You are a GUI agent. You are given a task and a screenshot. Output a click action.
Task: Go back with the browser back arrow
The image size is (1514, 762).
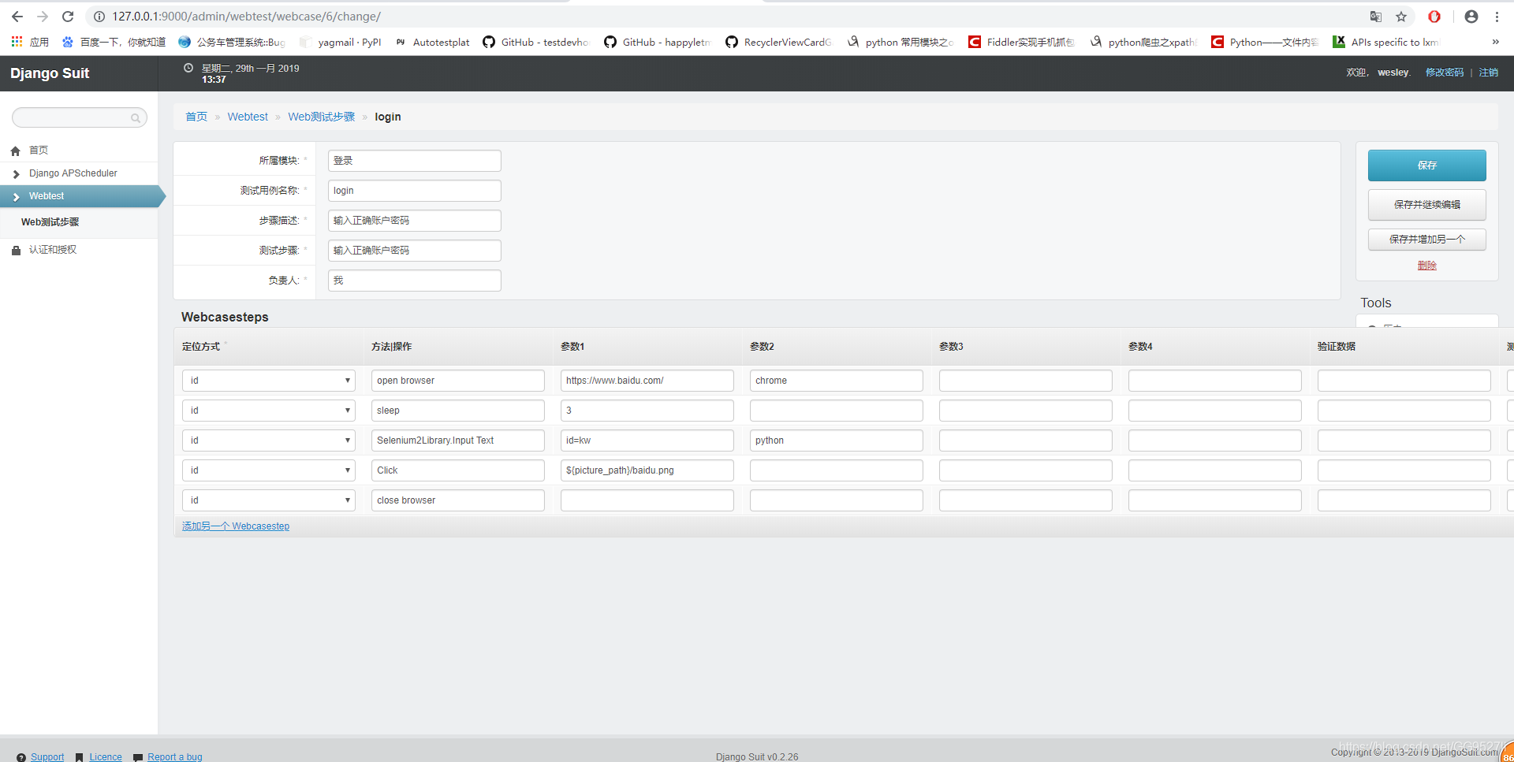coord(17,17)
